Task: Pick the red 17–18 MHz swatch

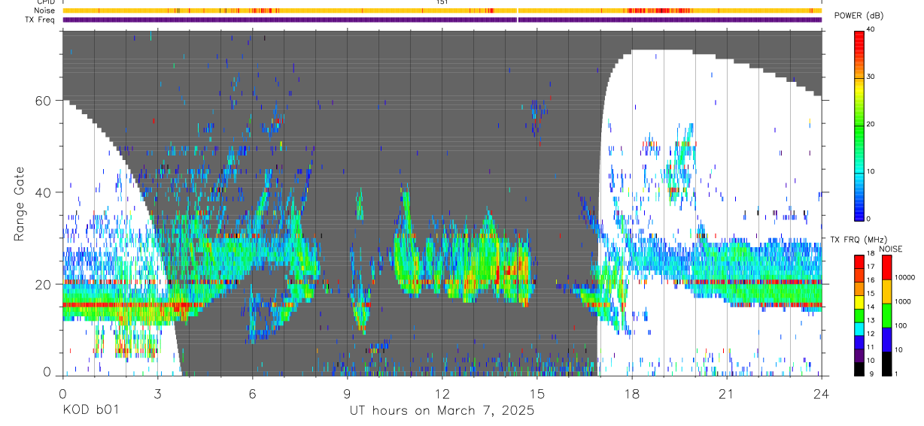Action: click(x=859, y=262)
